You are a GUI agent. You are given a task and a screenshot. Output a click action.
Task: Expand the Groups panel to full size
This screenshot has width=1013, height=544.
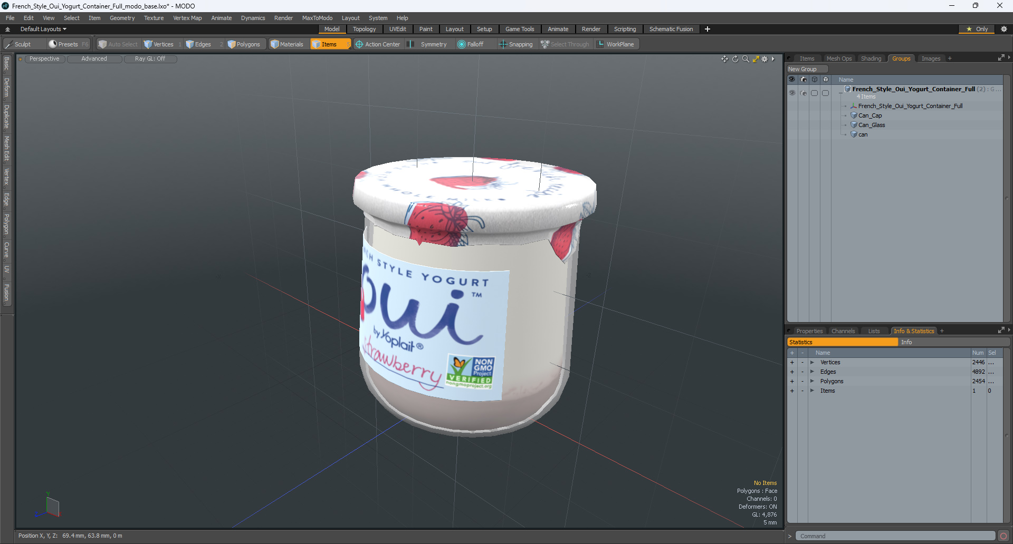coord(1001,58)
